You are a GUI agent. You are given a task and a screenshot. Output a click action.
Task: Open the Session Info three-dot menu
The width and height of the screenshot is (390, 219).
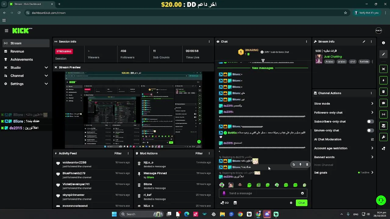[209, 42]
